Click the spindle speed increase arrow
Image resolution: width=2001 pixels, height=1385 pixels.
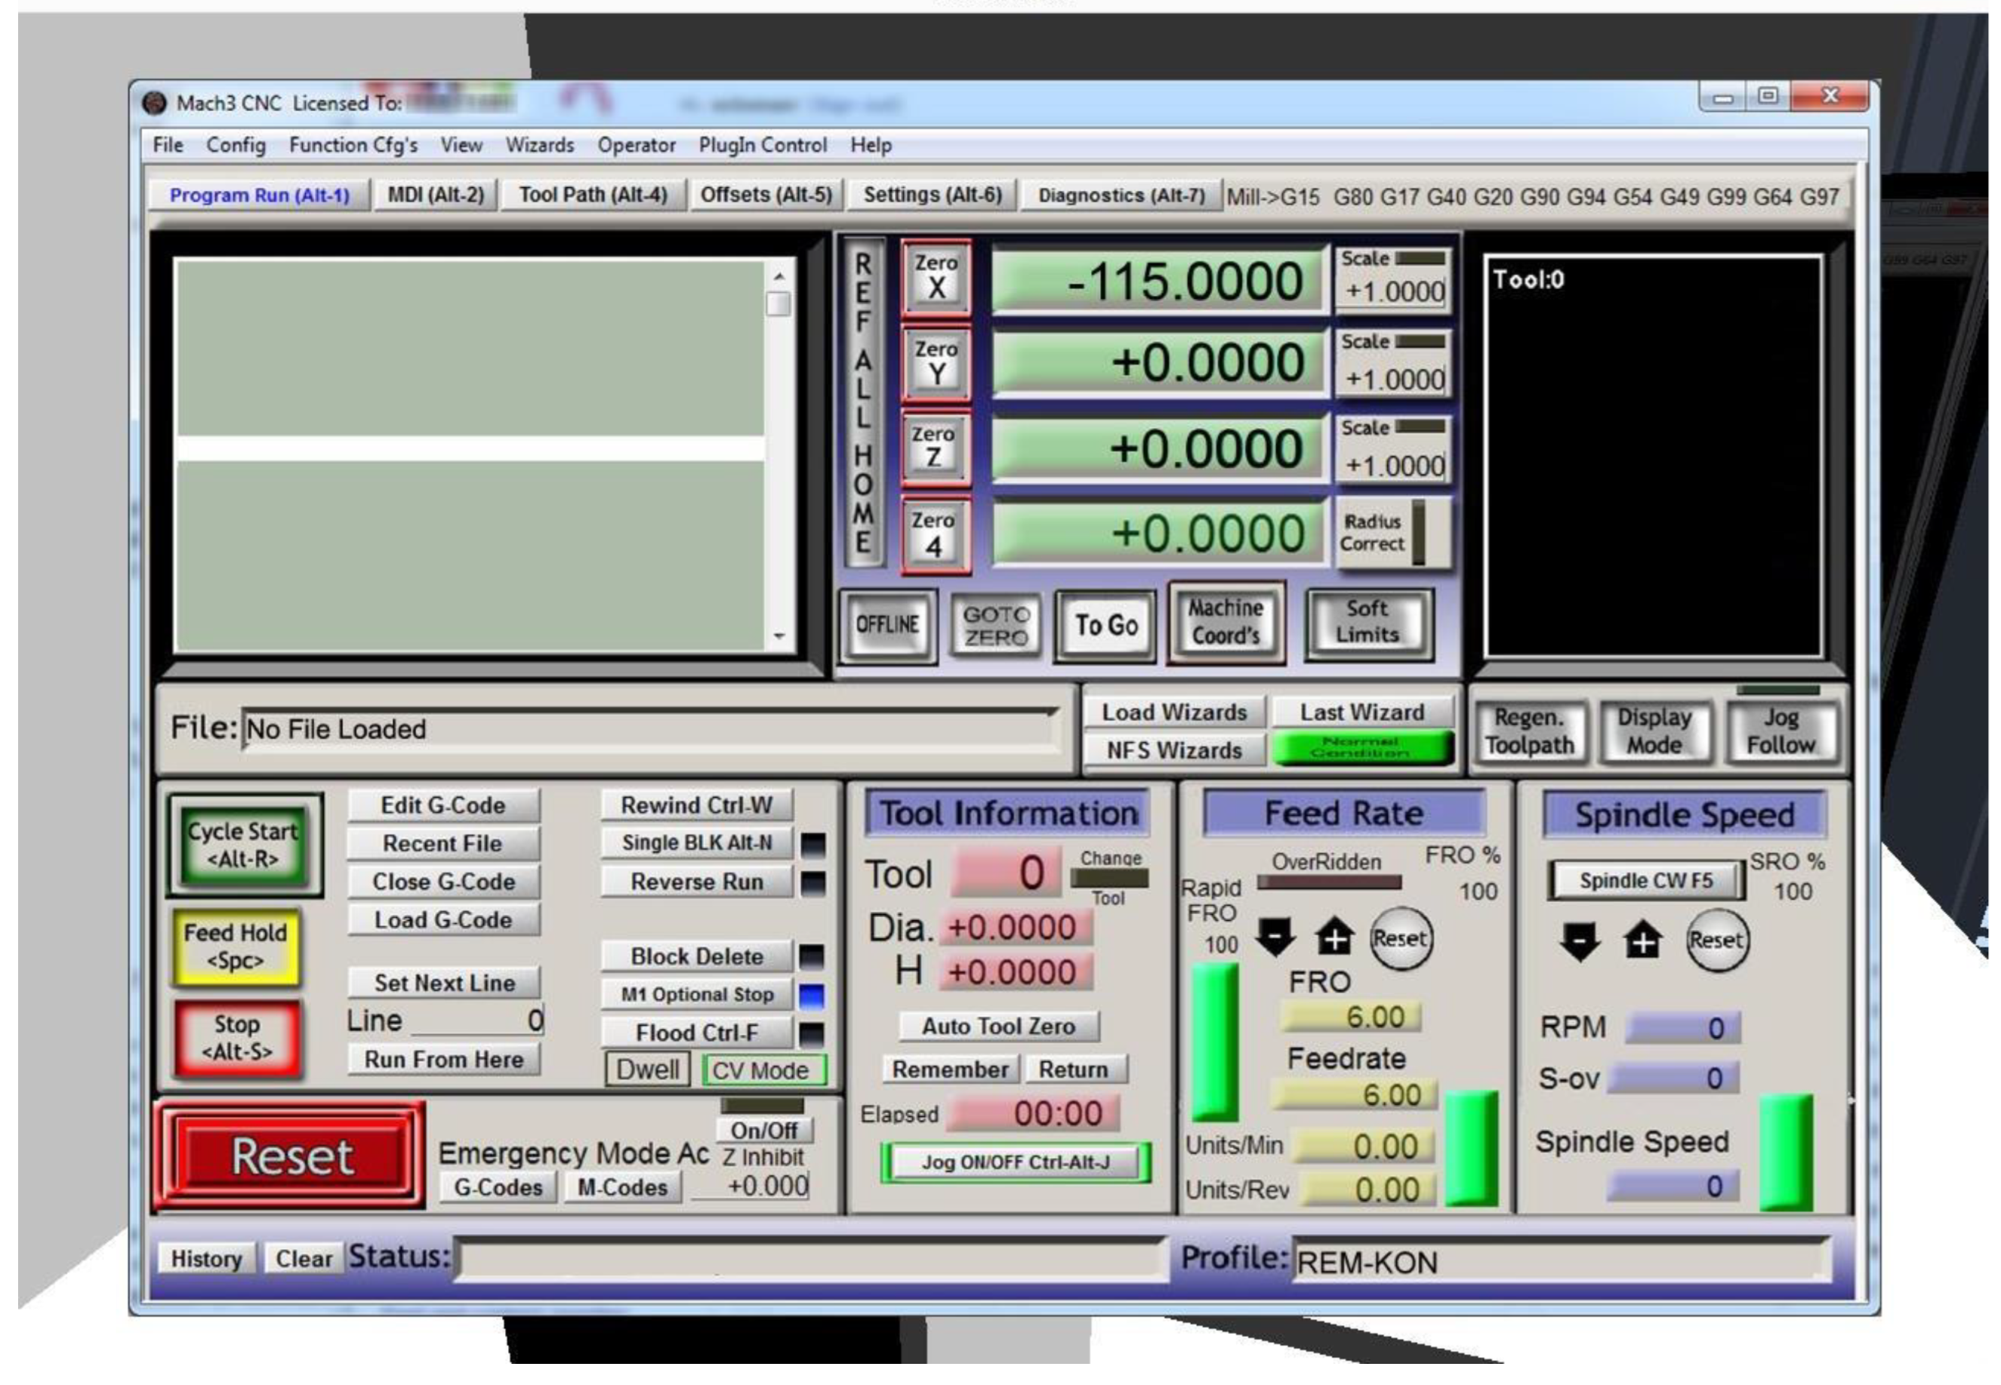tap(1642, 940)
